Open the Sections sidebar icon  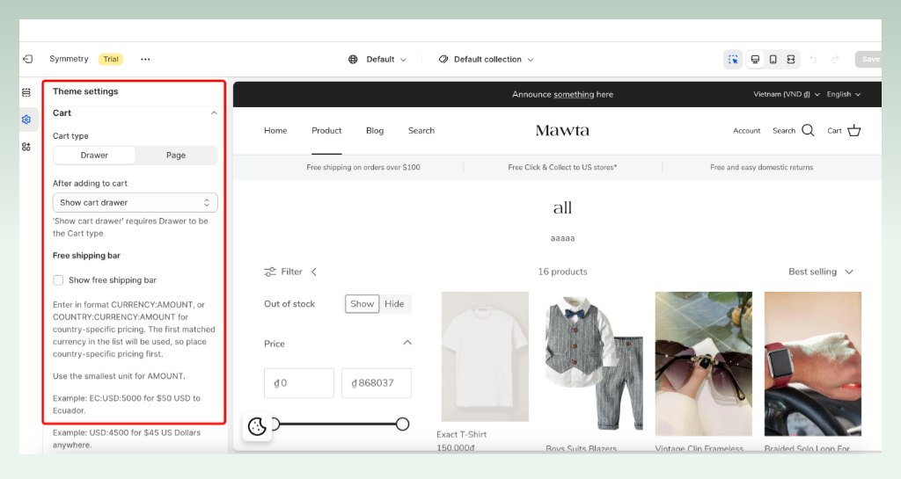tap(26, 92)
